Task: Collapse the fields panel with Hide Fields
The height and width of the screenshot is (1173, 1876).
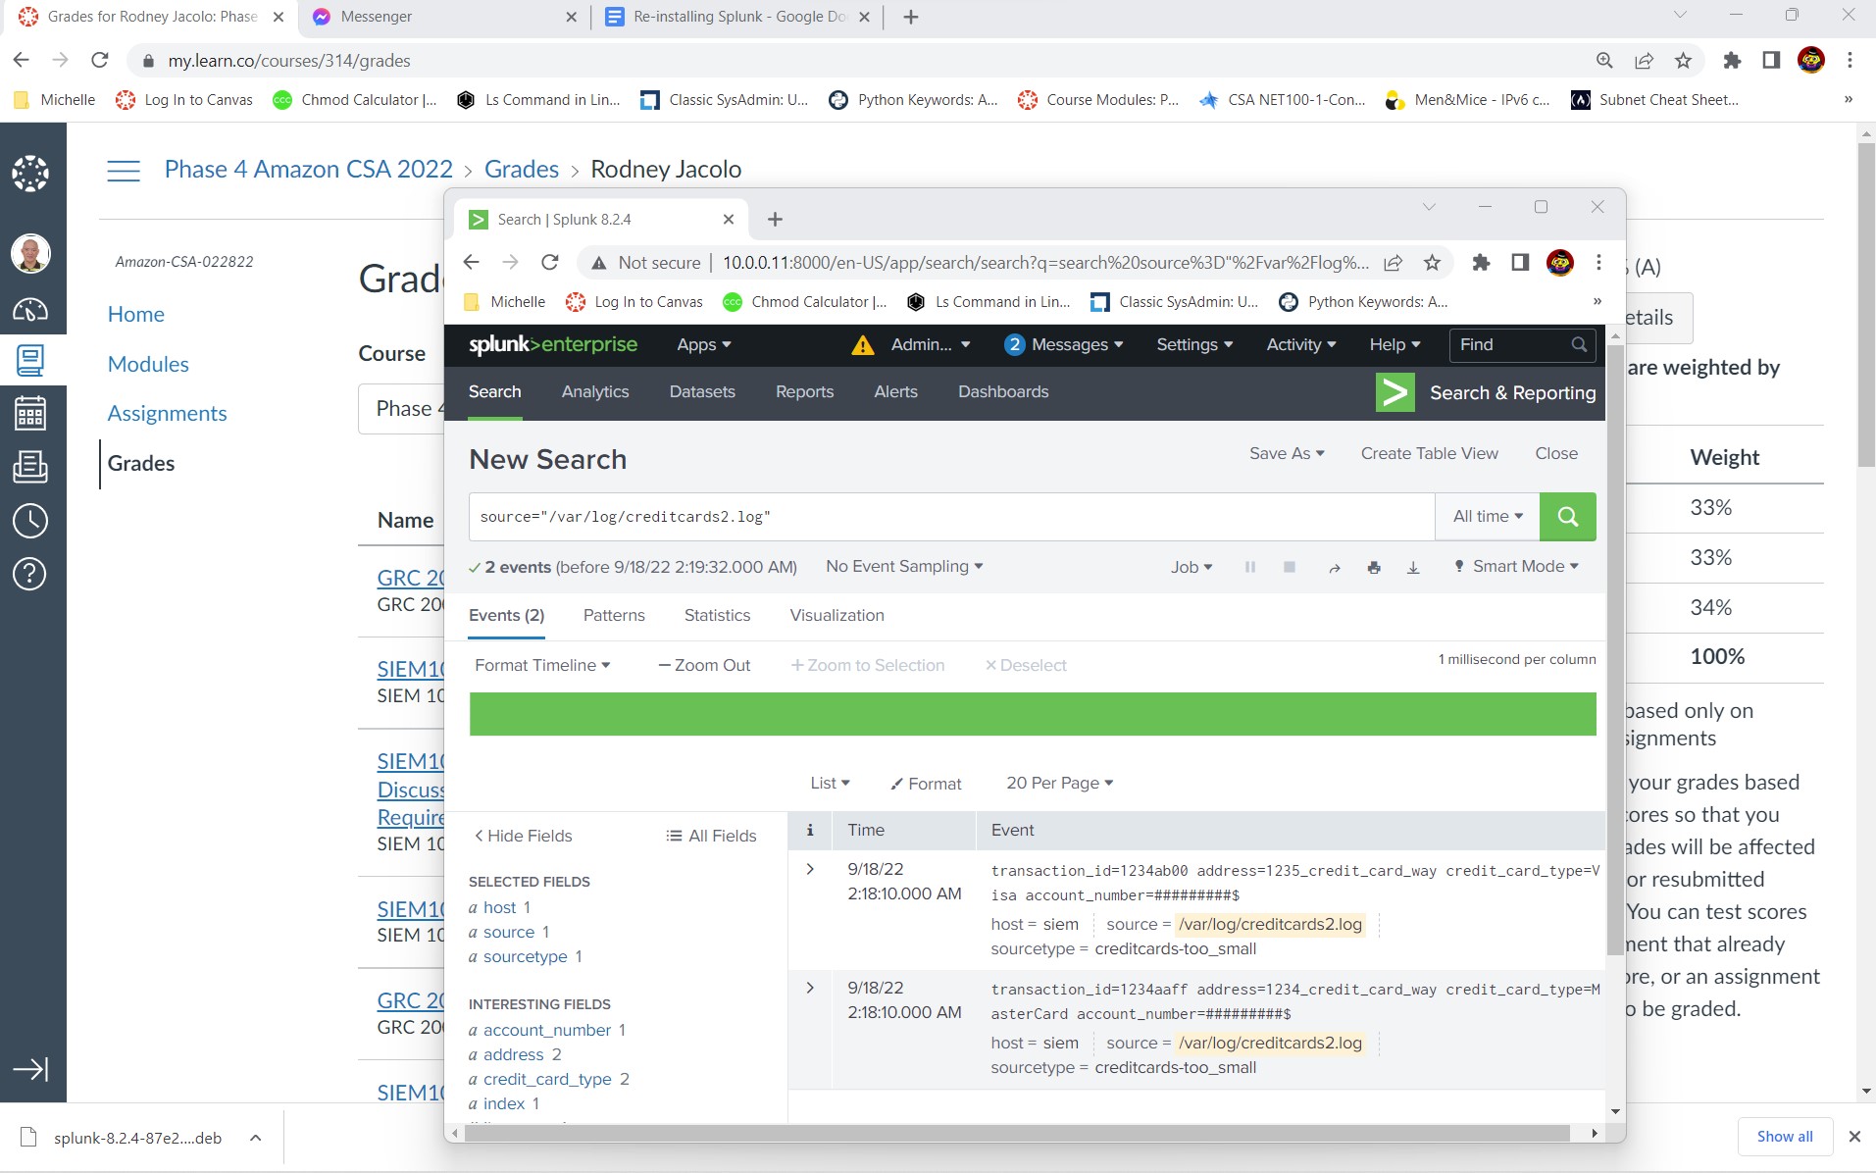Action: pyautogui.click(x=524, y=835)
